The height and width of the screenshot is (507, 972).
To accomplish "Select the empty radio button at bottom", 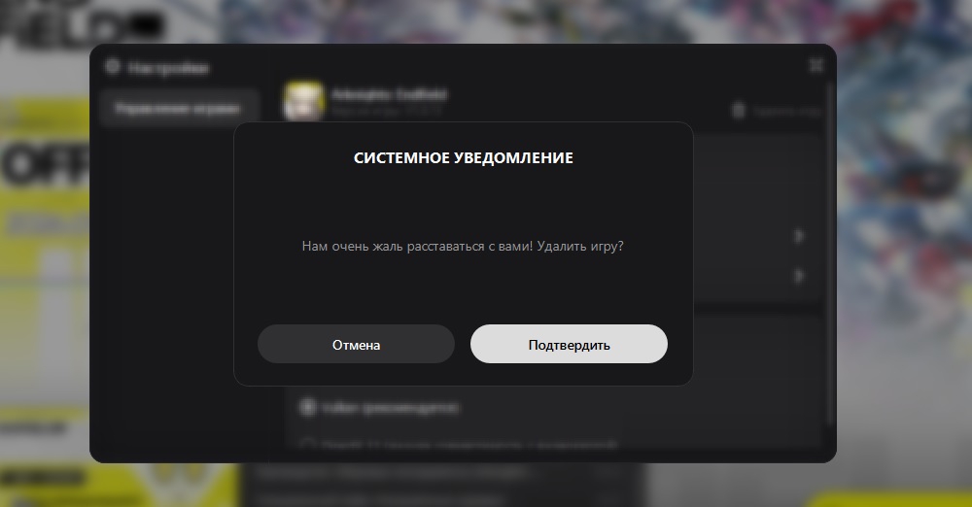I will click(307, 445).
